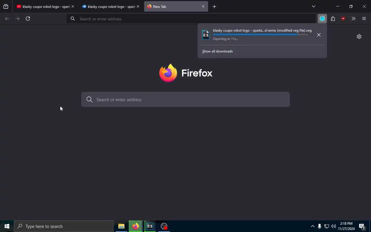Close the second klasky csupo tab
Image resolution: width=371 pixels, height=232 pixels.
[138, 6]
